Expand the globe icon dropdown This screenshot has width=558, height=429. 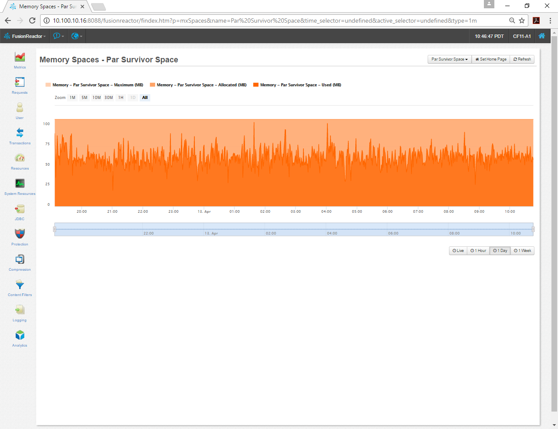point(77,36)
